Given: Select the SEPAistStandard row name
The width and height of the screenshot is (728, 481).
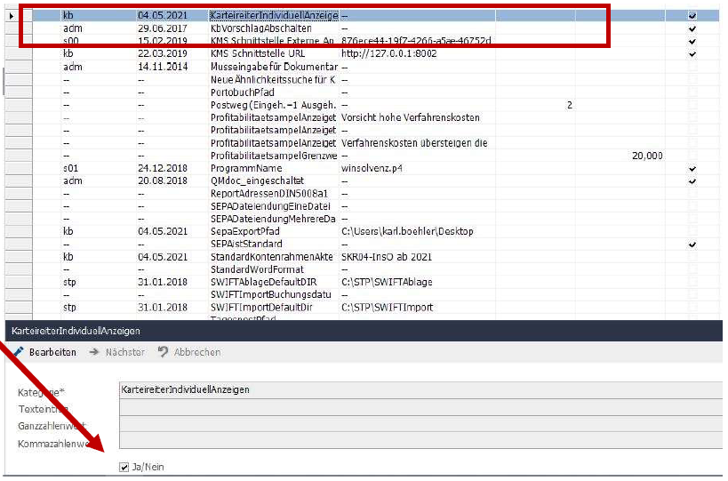Looking at the screenshot, I should pos(246,244).
